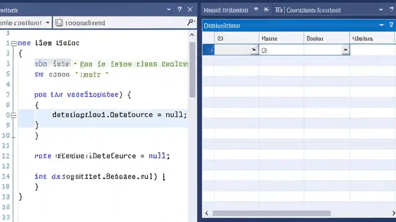Select the leftmost tab in the right pane

[226, 10]
